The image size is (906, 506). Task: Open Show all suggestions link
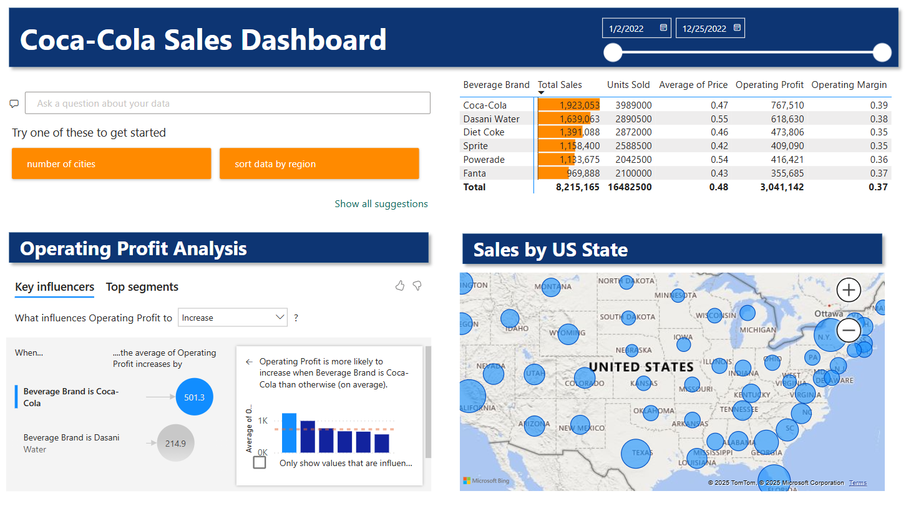(381, 203)
